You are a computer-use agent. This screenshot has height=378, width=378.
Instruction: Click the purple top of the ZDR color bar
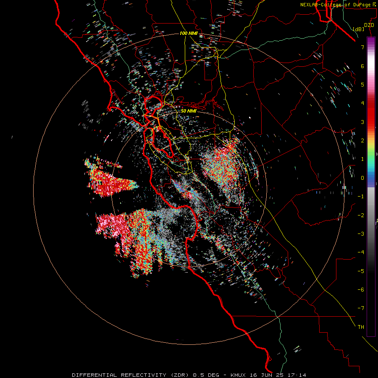tap(371, 41)
